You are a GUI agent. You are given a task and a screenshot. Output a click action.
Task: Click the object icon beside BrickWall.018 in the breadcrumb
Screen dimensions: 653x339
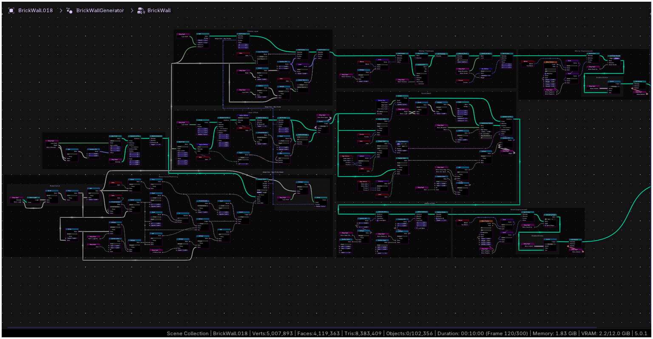click(11, 10)
